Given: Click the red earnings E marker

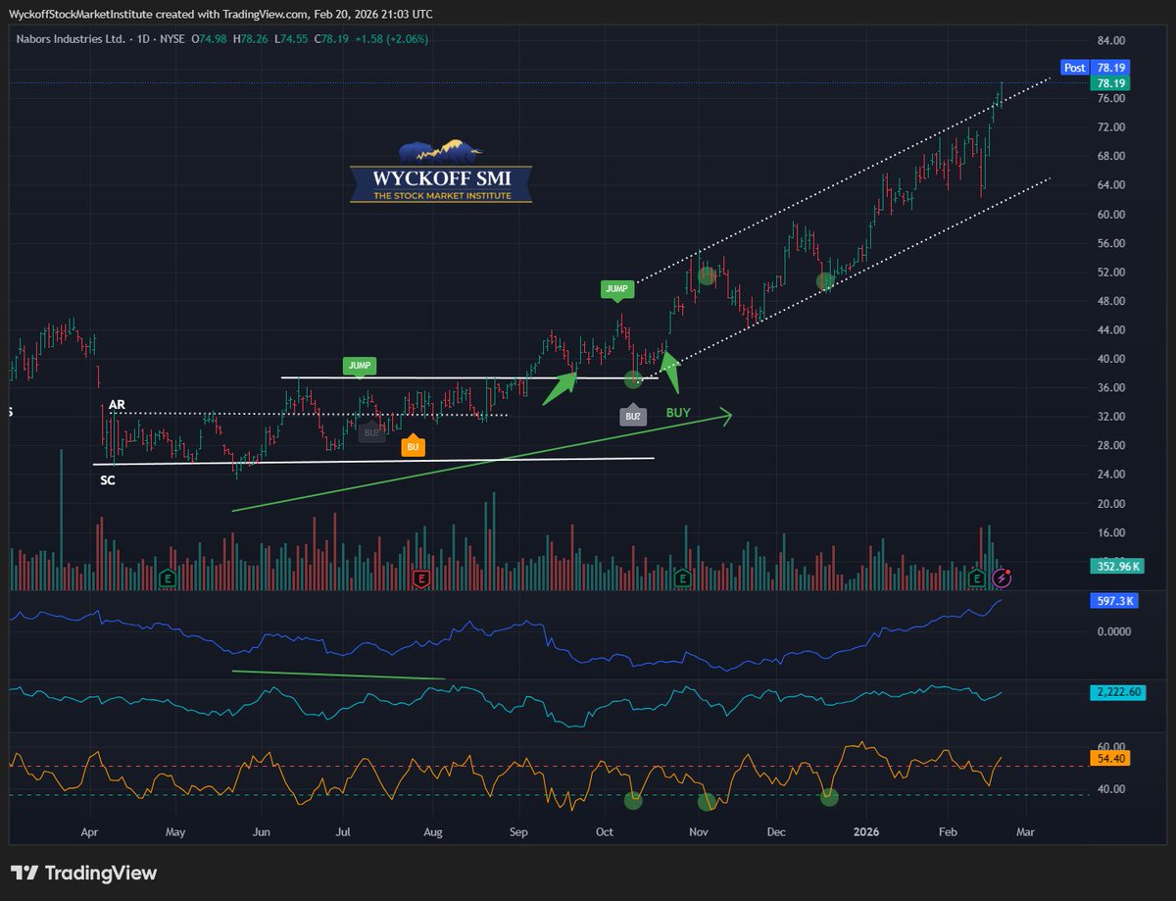Looking at the screenshot, I should coord(421,578).
